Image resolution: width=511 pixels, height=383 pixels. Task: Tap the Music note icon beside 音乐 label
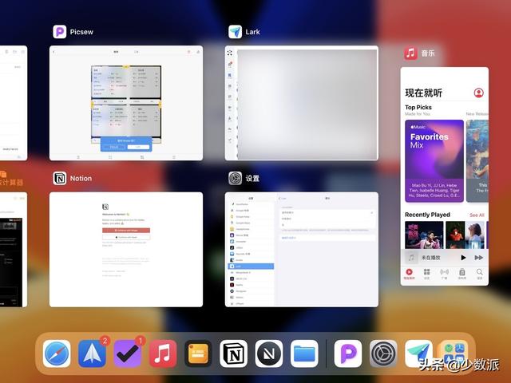410,53
